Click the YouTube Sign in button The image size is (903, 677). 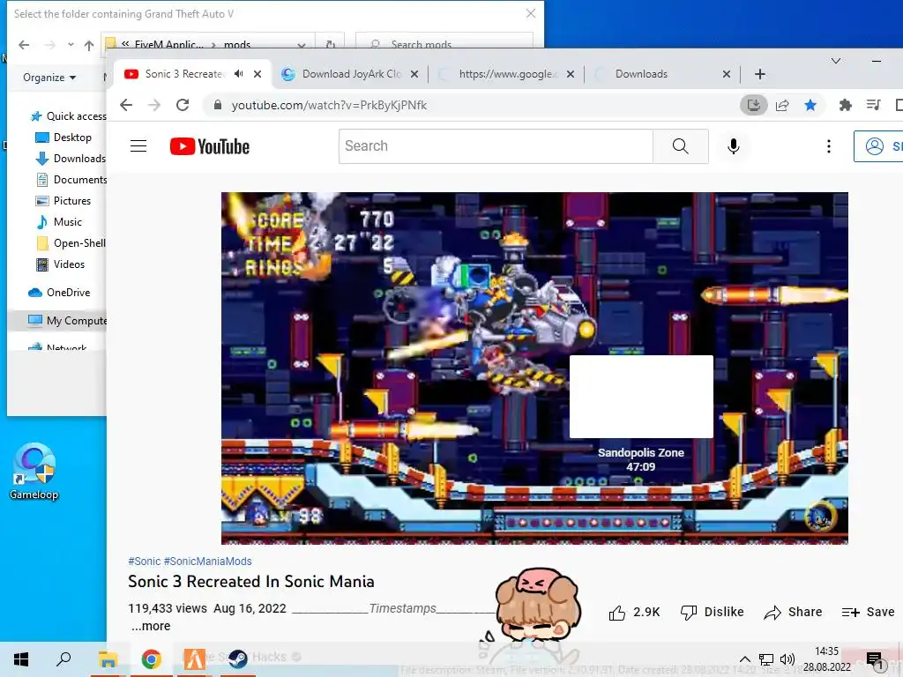879,146
